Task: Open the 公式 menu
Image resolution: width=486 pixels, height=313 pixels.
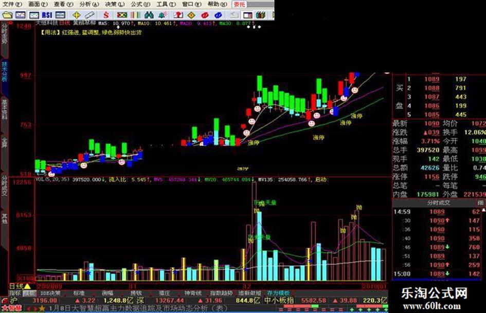Action: pyautogui.click(x=140, y=4)
